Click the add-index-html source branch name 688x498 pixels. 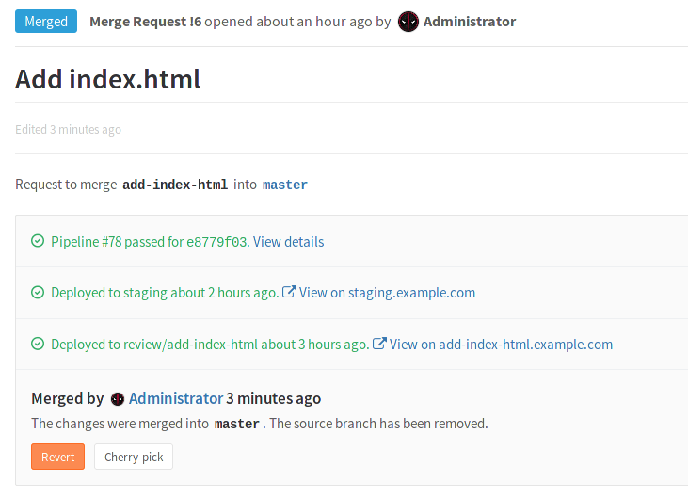pyautogui.click(x=175, y=185)
